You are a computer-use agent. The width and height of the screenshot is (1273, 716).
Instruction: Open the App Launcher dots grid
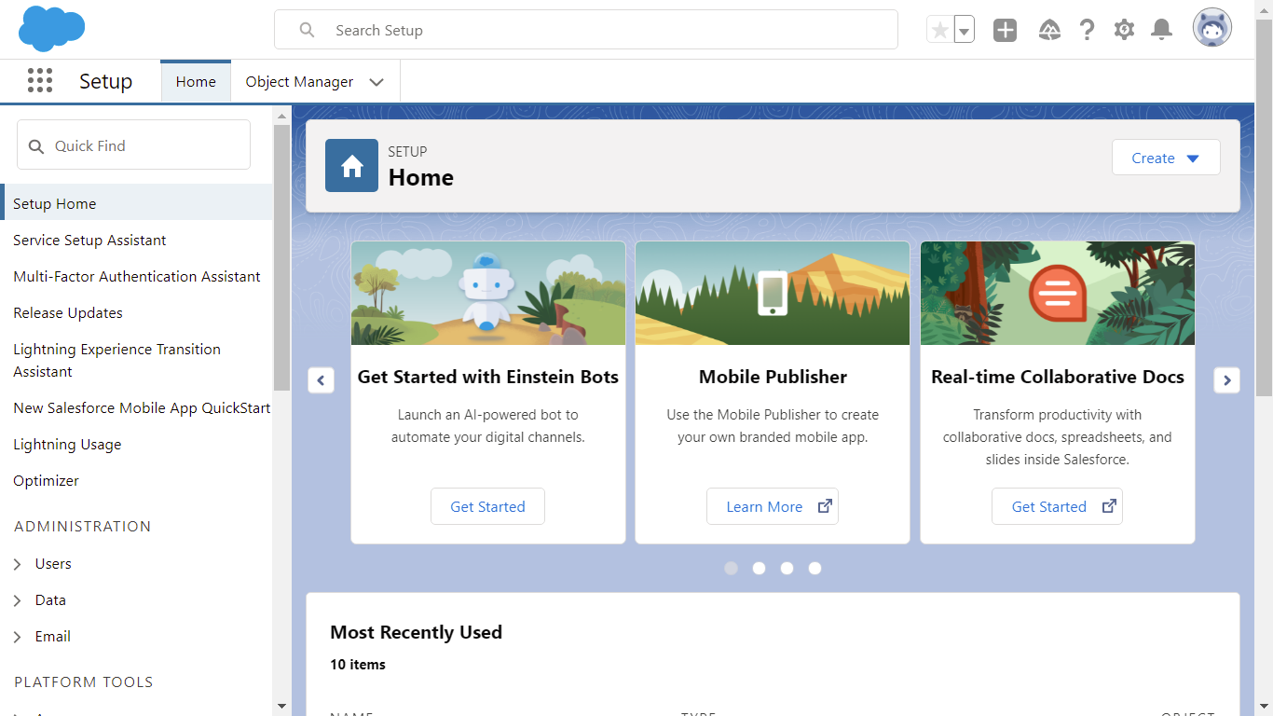point(40,81)
